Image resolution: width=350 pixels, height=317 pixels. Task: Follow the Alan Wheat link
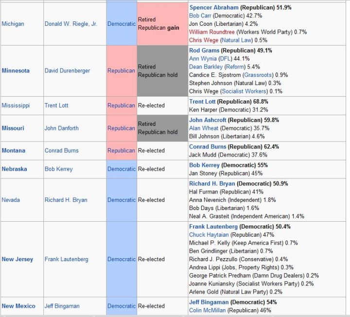click(x=203, y=128)
